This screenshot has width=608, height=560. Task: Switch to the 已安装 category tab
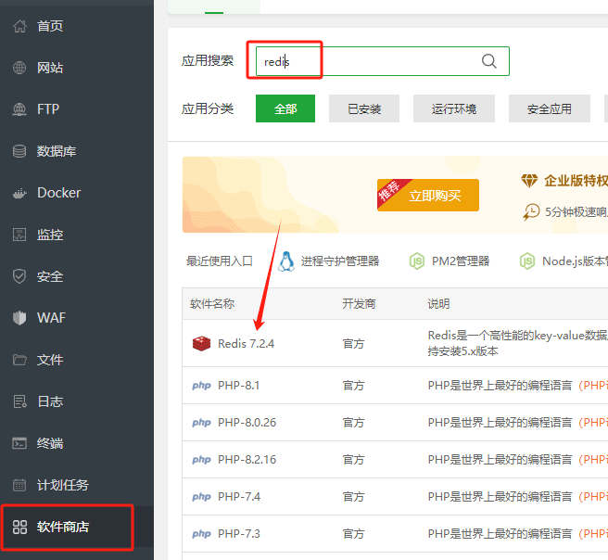point(364,108)
